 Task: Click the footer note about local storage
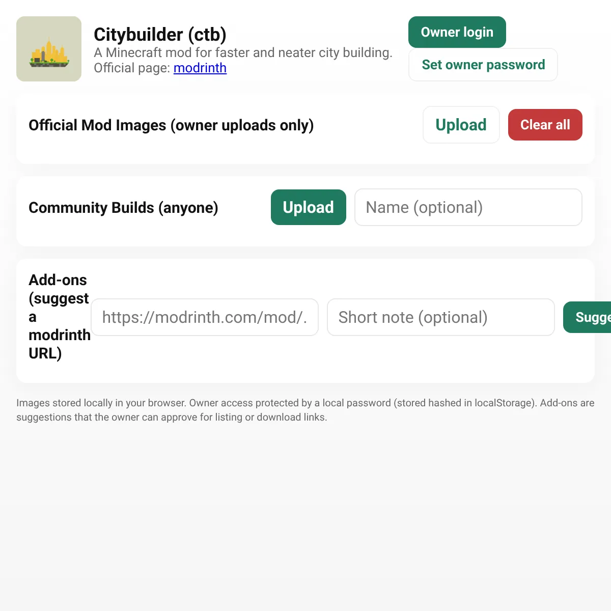[x=305, y=410]
